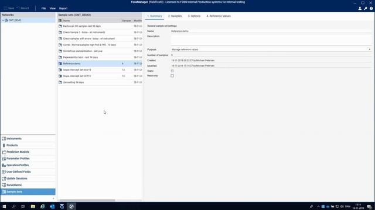Click the list icon in Name column header
The image size is (375, 210).
[x=60, y=21]
